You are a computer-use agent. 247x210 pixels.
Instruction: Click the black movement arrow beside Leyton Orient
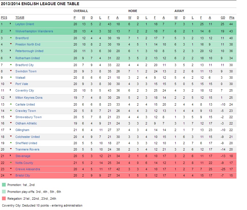click(11, 24)
